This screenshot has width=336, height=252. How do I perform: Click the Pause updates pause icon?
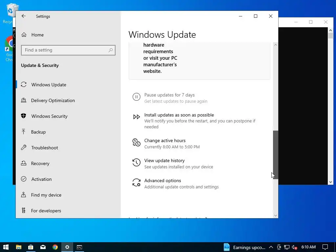point(136,97)
